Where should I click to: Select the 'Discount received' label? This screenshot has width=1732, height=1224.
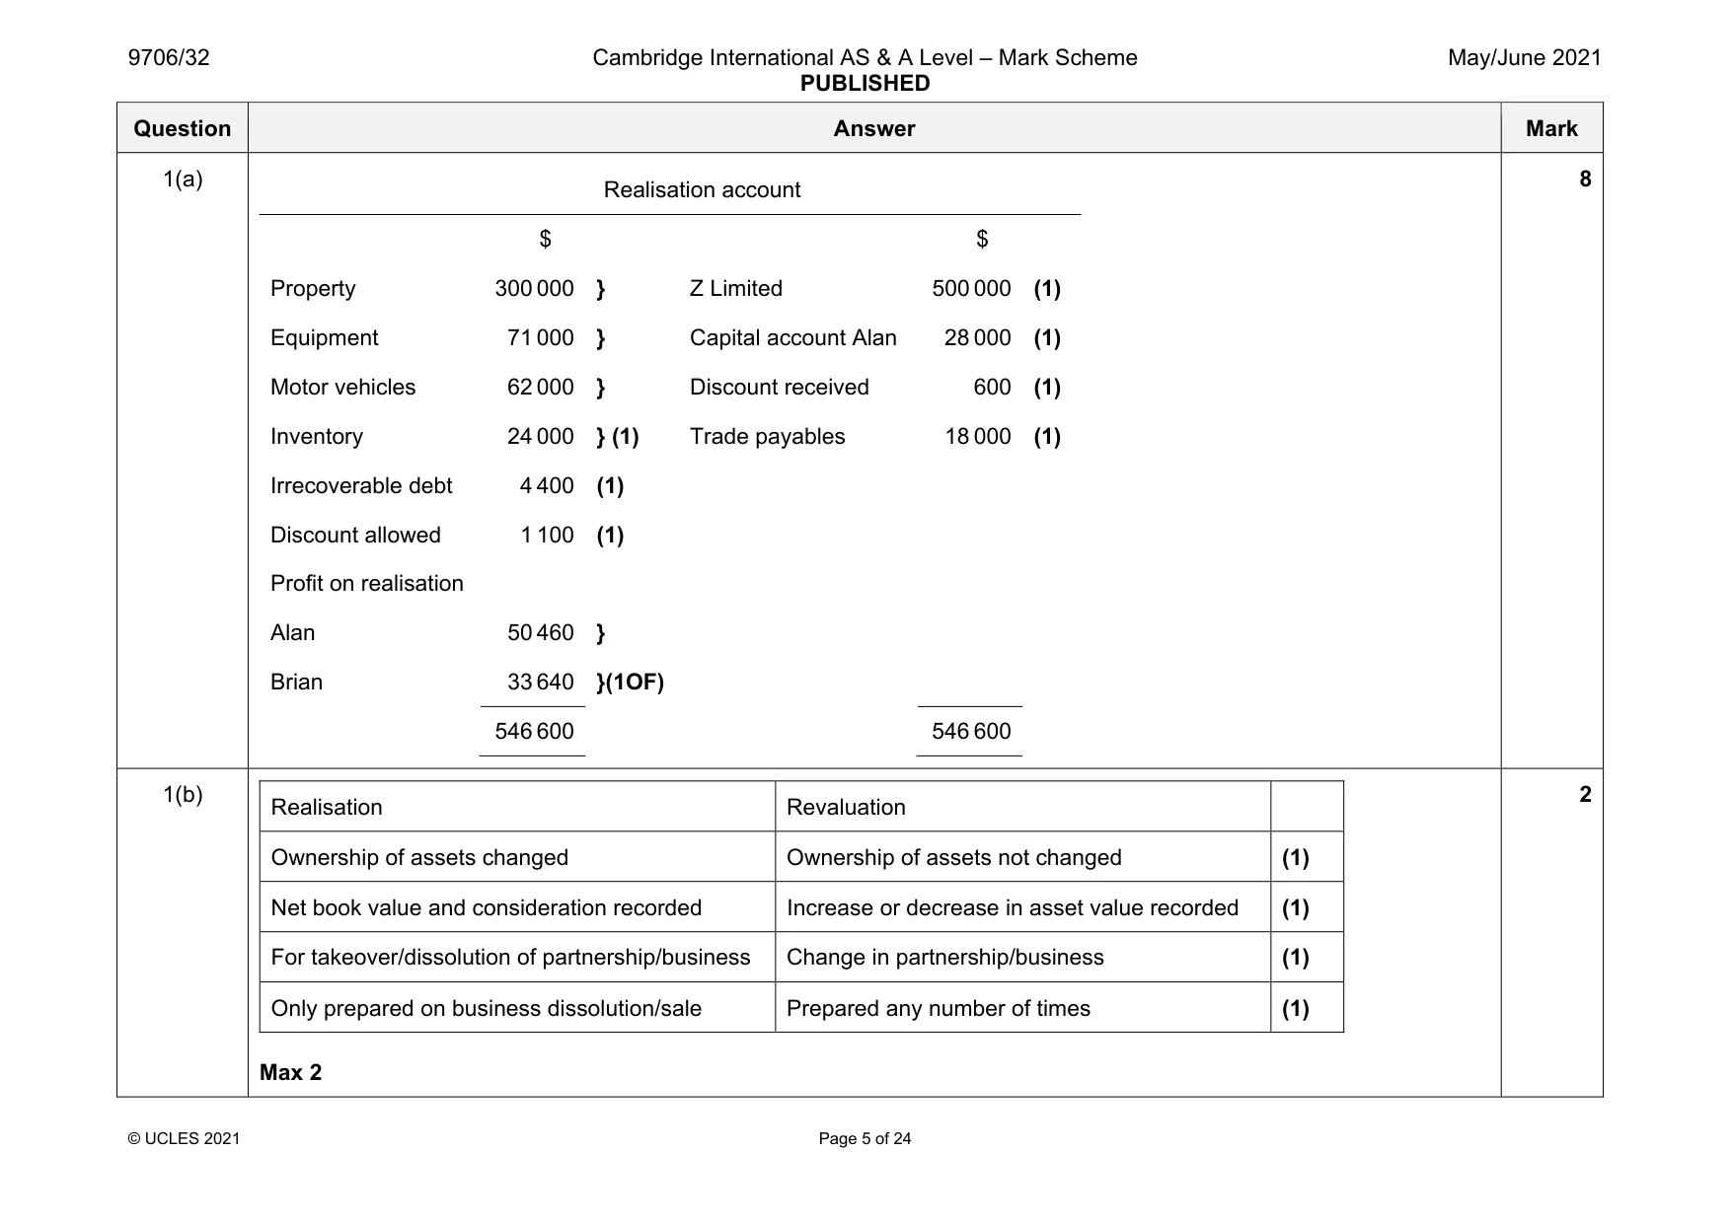point(780,388)
